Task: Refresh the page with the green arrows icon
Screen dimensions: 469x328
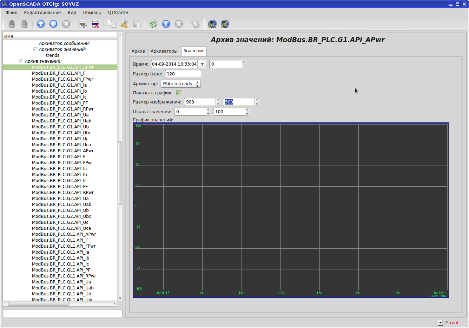Action: pyautogui.click(x=153, y=24)
